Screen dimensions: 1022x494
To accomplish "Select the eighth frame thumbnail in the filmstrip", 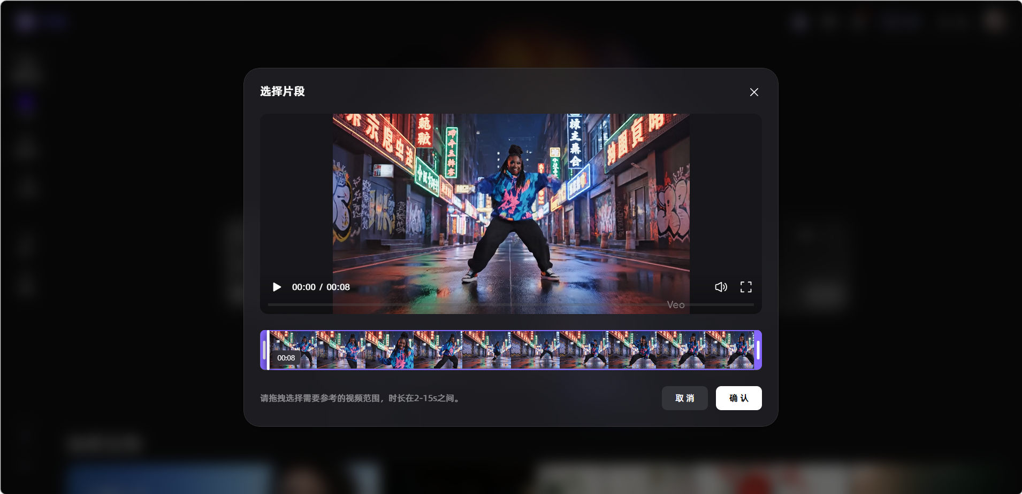I will tap(632, 350).
